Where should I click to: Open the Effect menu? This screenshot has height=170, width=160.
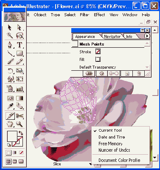99,15
